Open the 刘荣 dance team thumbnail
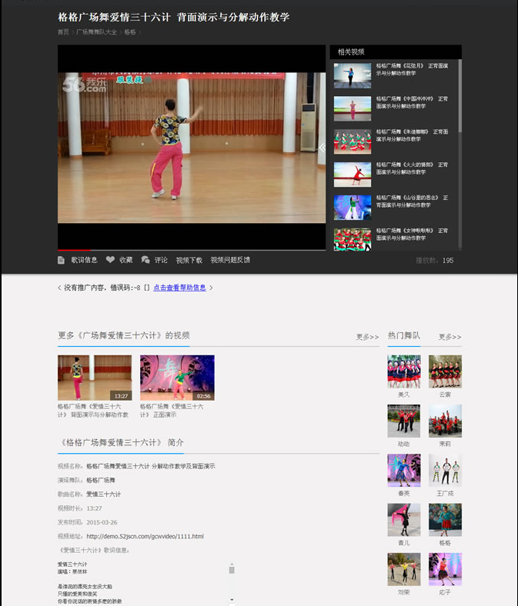The image size is (518, 606). click(x=404, y=569)
